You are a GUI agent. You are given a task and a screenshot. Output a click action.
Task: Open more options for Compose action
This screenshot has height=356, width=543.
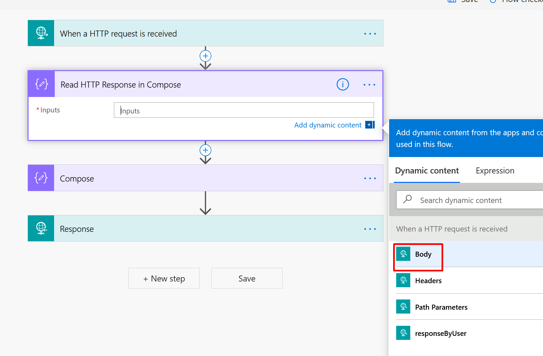pos(370,178)
